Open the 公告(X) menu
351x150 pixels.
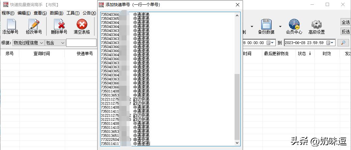coord(89,13)
